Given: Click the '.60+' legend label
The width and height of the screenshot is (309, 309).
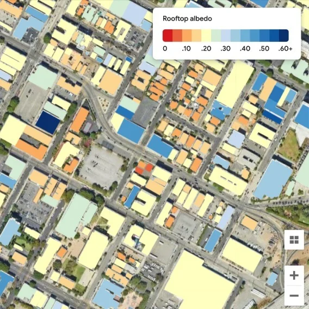Looking at the screenshot, I should point(286,48).
